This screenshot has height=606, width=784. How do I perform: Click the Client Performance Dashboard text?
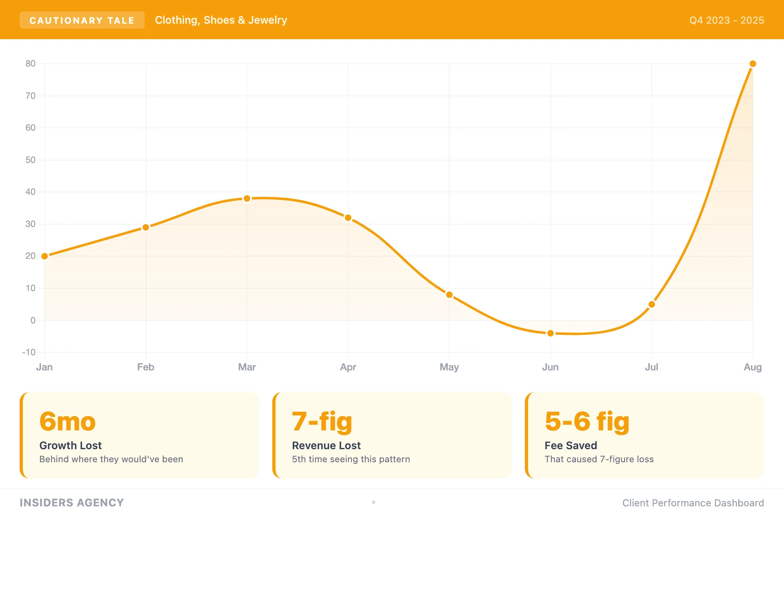[x=693, y=503]
